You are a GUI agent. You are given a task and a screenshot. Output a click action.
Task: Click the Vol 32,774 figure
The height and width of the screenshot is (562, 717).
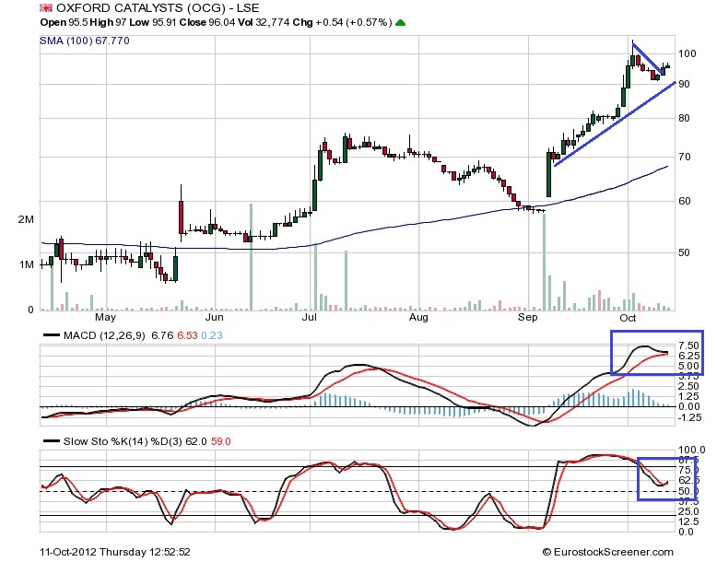(264, 22)
